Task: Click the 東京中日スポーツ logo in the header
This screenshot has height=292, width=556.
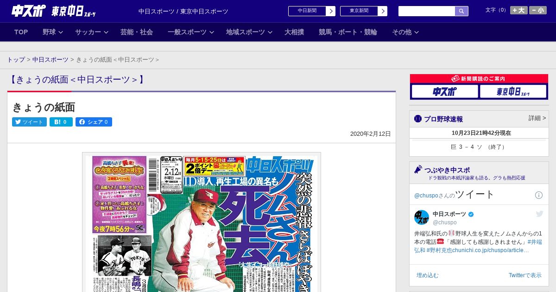Action: pos(74,12)
